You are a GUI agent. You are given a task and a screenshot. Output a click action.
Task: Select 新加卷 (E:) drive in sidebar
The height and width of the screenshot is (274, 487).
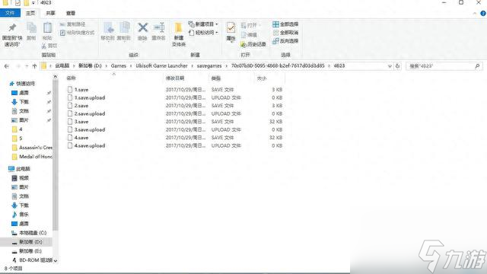(x=30, y=251)
